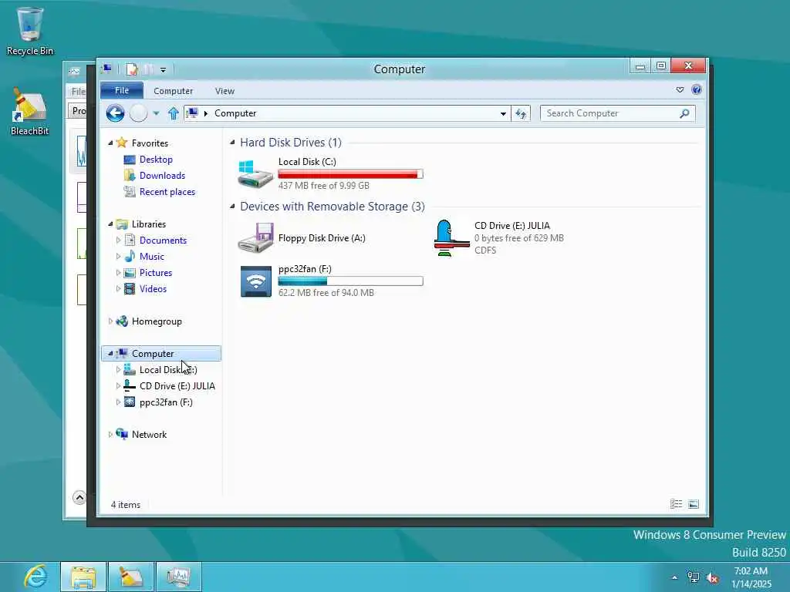This screenshot has width=790, height=592.
Task: Open the View ribbon tab
Action: coord(225,91)
